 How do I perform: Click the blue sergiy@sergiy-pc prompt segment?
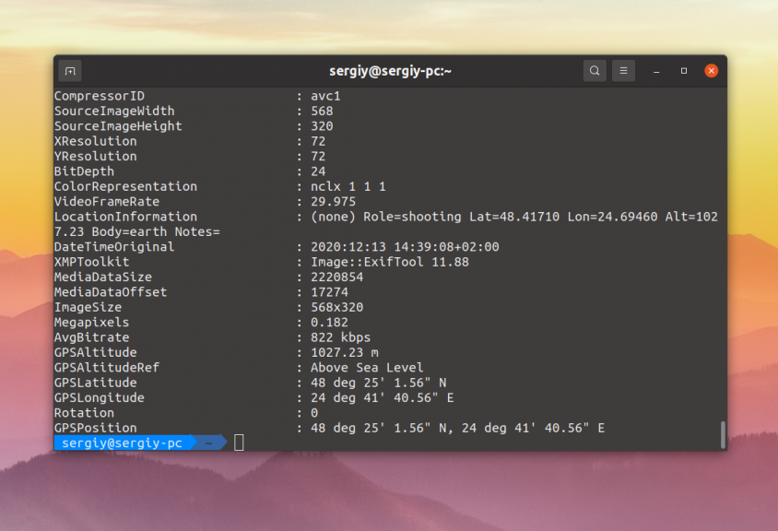pos(122,442)
